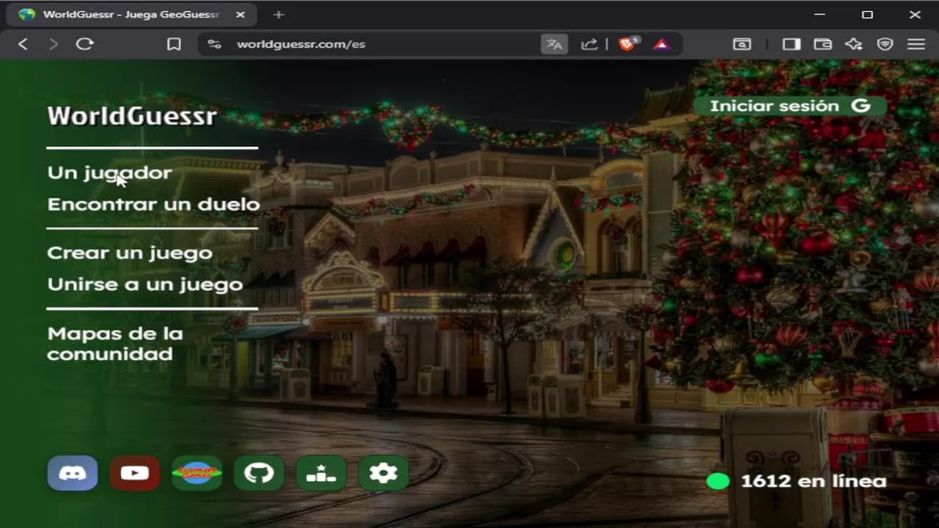939x528 pixels.
Task: Toggle the browser sidebar panel icon
Action: tap(792, 44)
